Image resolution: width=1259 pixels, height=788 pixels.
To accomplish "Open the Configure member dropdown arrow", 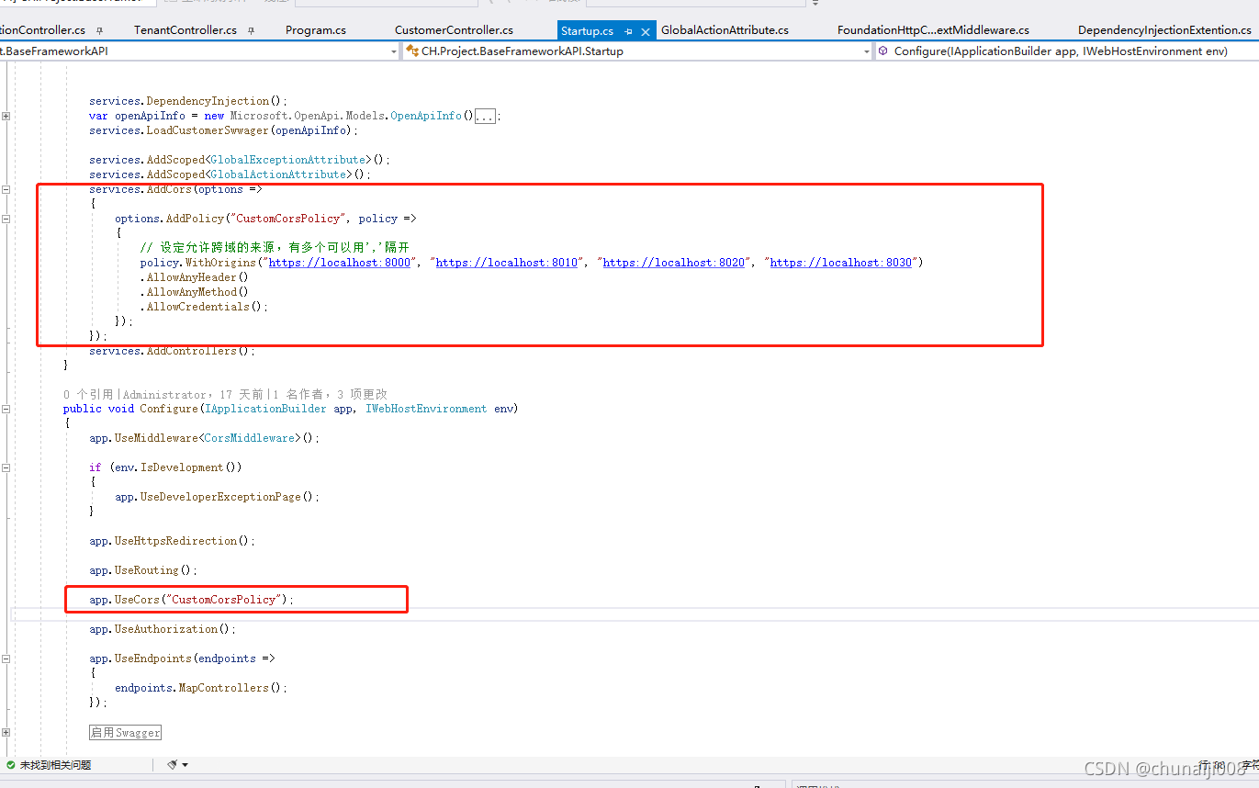I will pos(1252,51).
